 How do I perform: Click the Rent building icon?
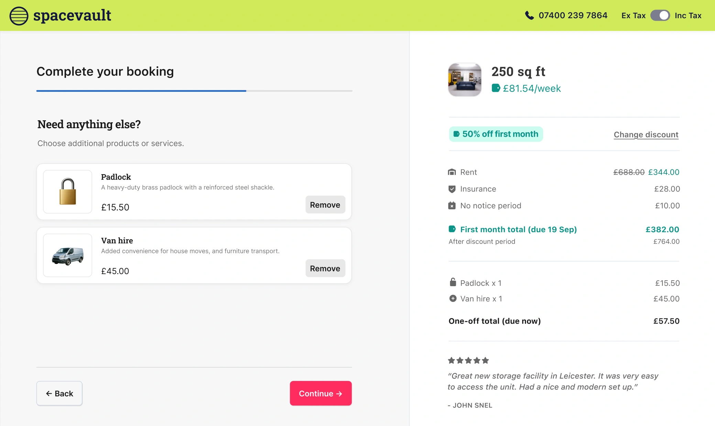[x=452, y=172]
